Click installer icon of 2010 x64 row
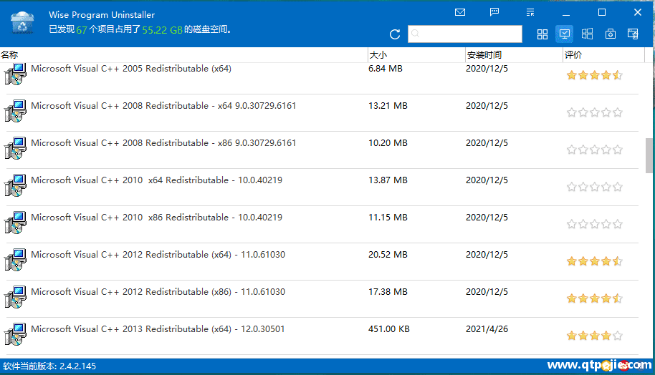Screen dimensions: 655x375 tap(15, 185)
